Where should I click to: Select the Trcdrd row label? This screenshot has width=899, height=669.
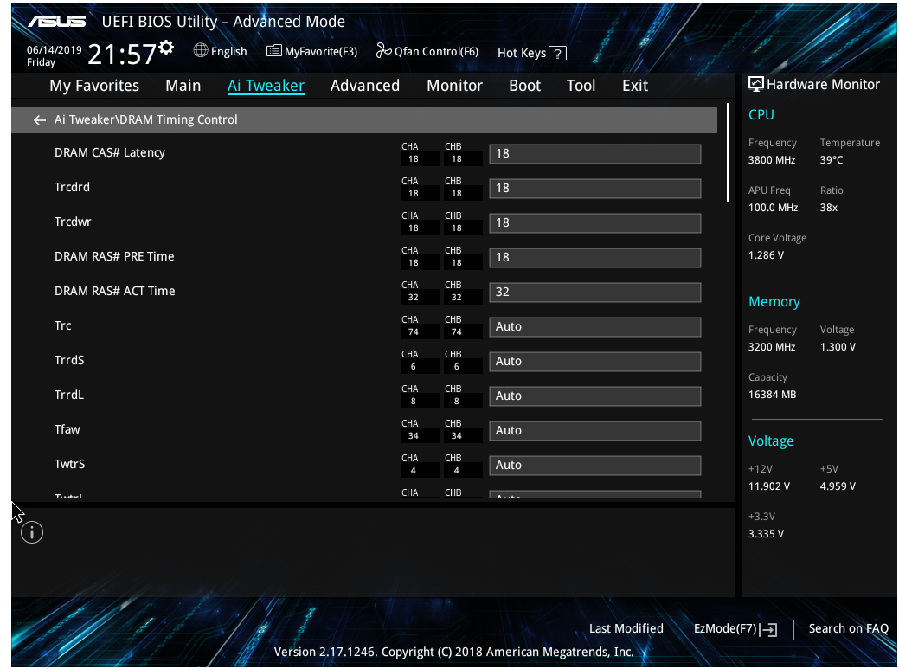click(x=72, y=187)
